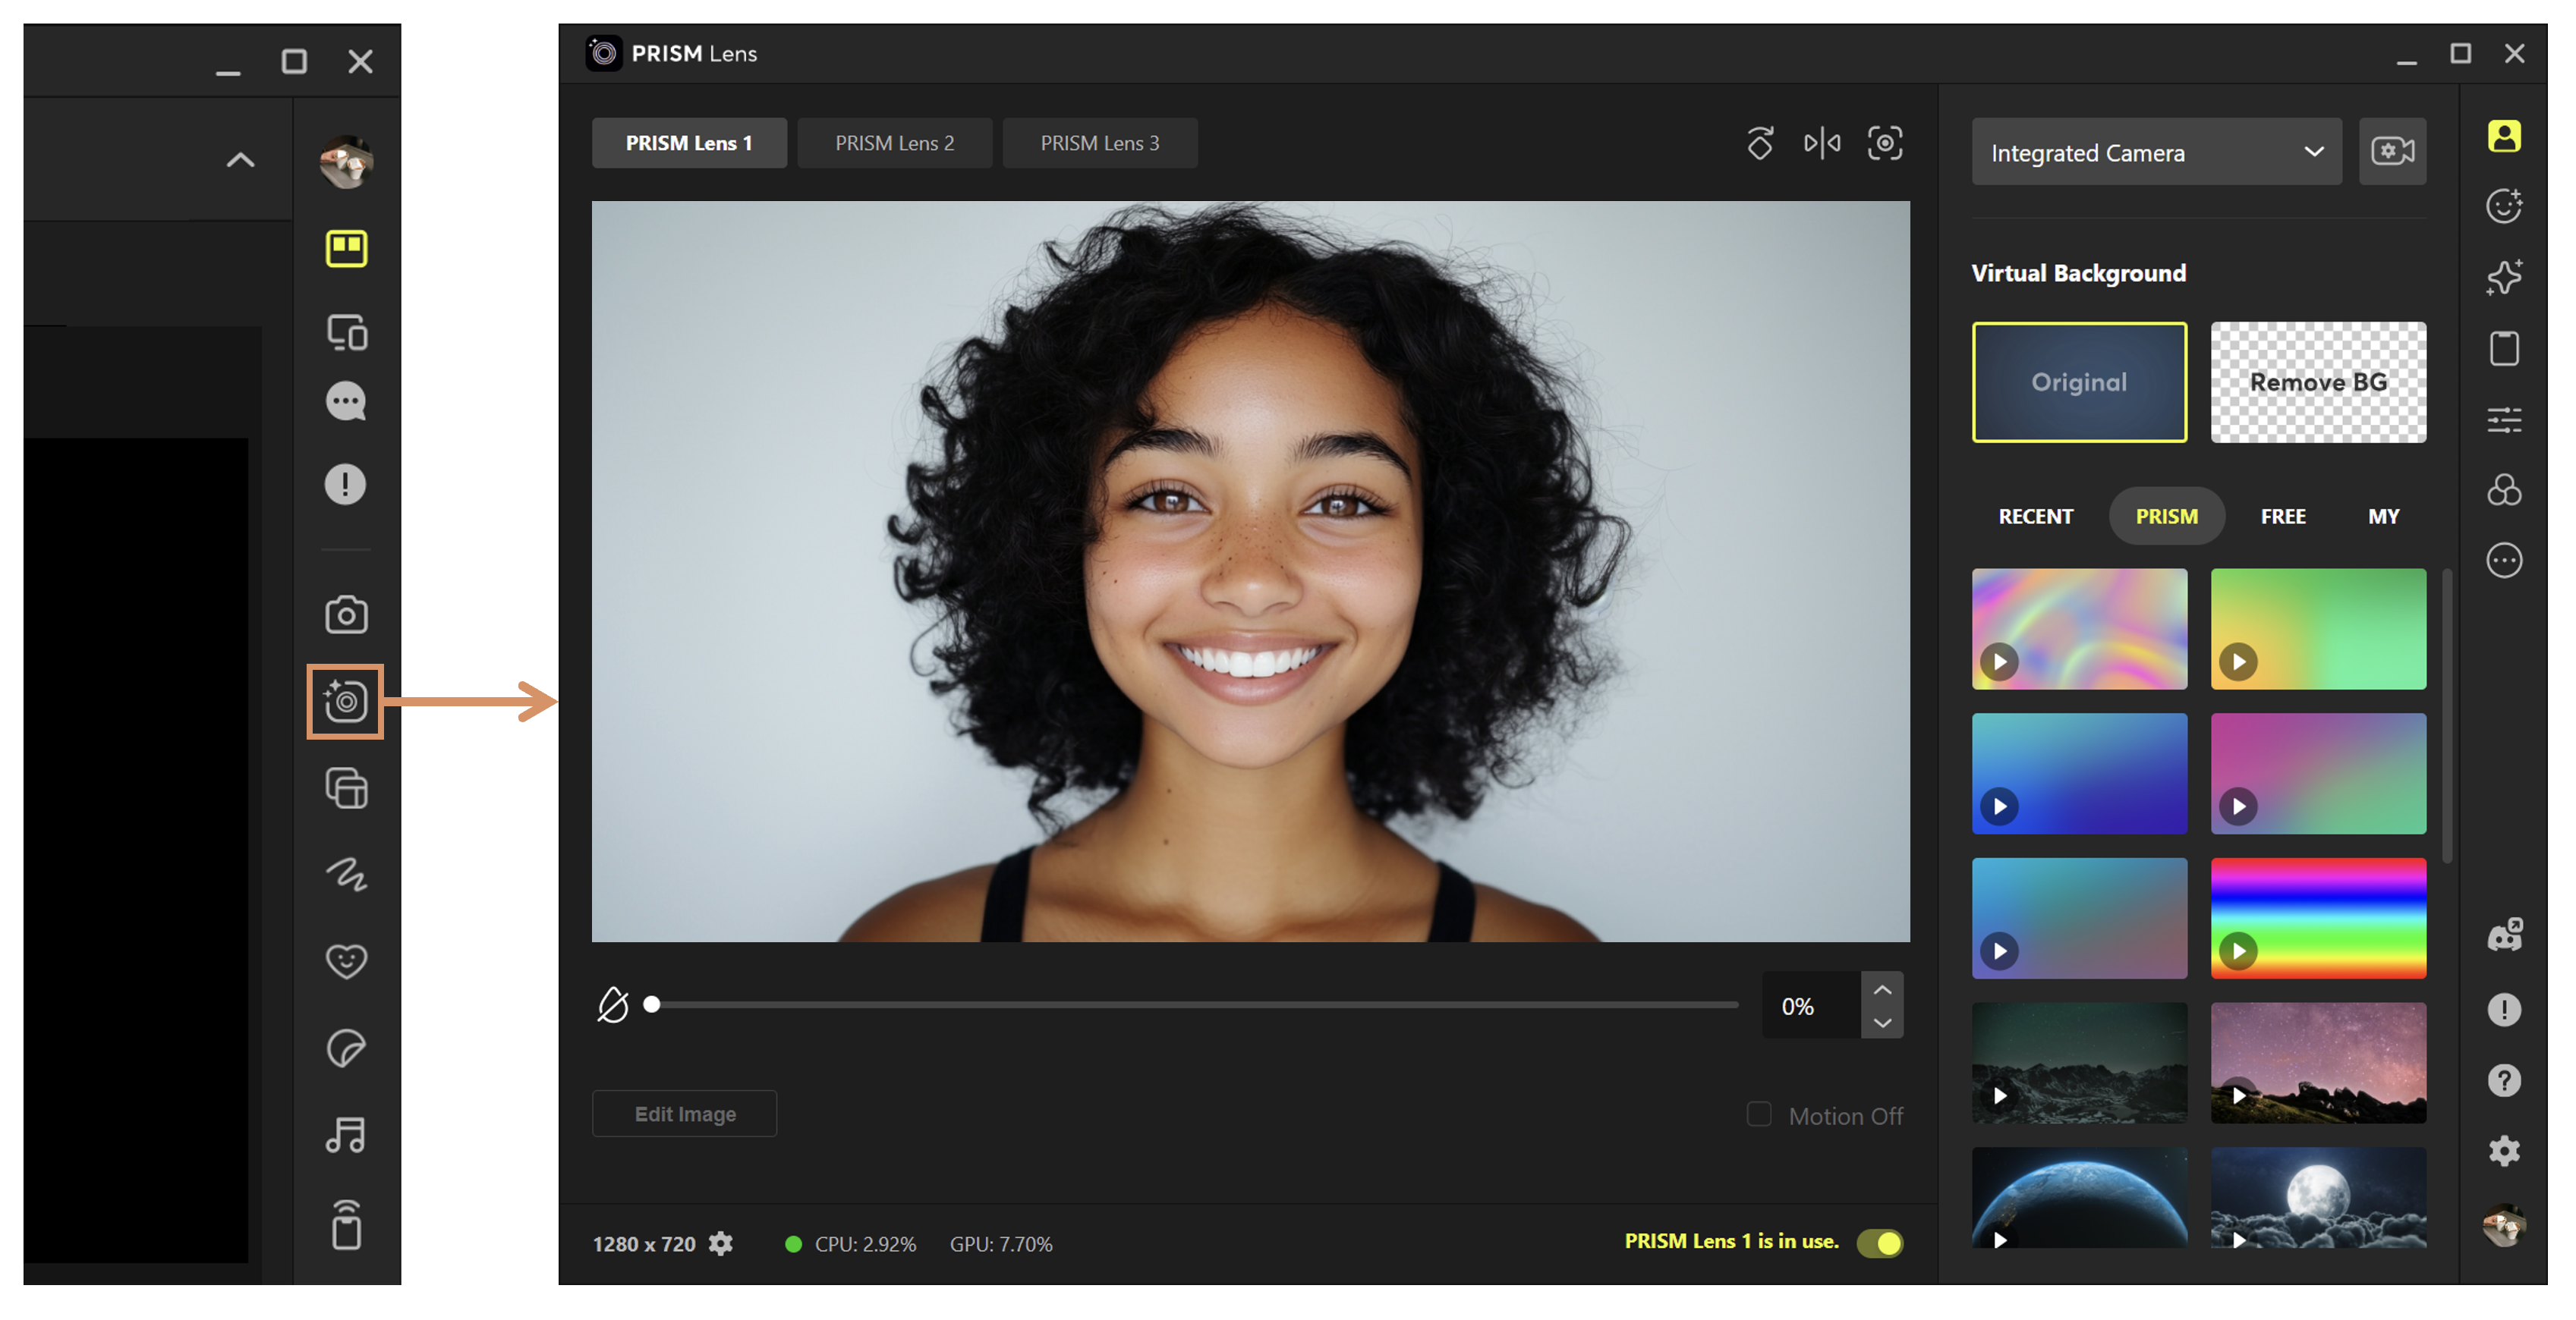Open the stacked windows icon in left sidebar
2576x1320 pixels.
coord(346,787)
